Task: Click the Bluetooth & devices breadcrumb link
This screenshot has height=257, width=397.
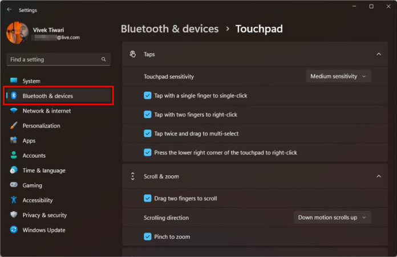Action: tap(169, 28)
